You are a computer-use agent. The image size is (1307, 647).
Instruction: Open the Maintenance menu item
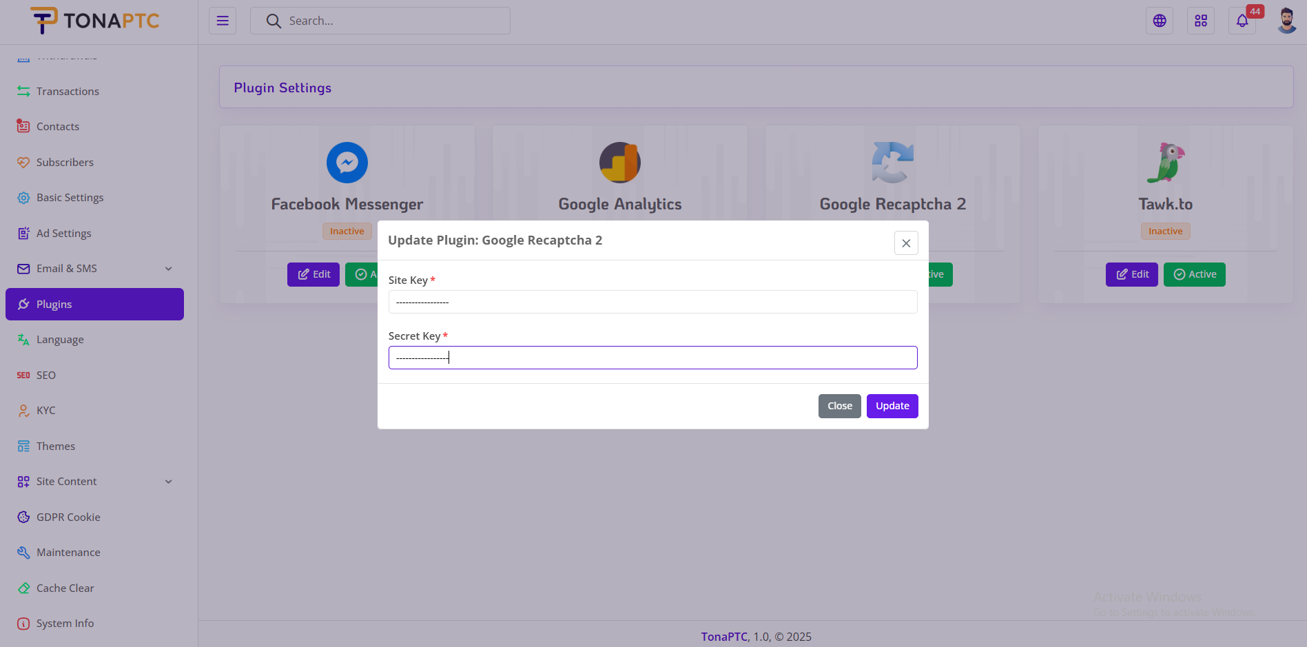[x=94, y=553]
